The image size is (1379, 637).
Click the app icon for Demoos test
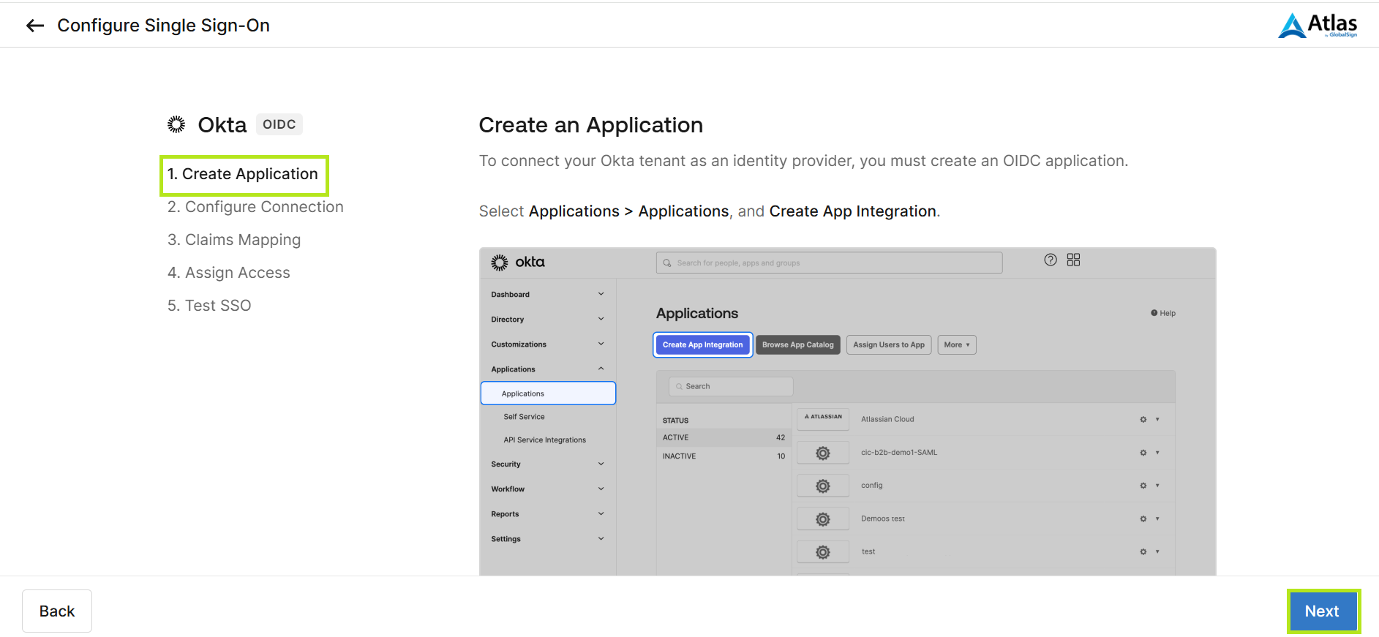click(823, 519)
